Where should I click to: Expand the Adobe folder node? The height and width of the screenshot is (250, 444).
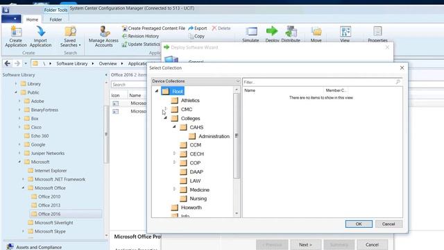point(19,101)
